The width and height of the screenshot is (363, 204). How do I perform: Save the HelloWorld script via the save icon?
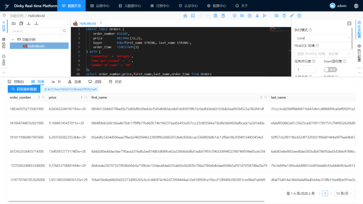(x=216, y=15)
